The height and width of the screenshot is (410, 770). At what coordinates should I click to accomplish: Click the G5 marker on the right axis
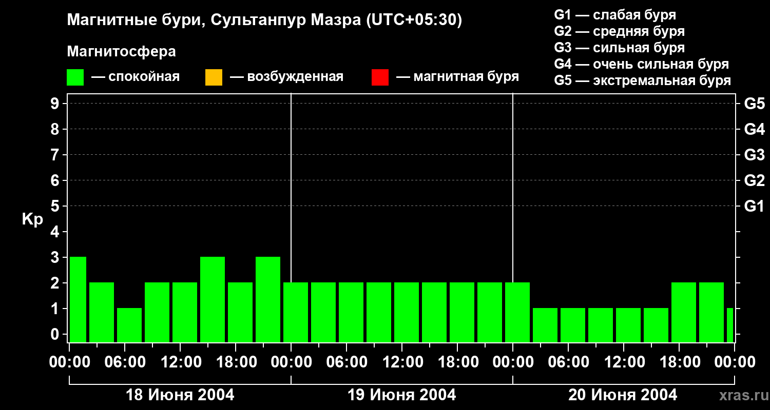(754, 104)
